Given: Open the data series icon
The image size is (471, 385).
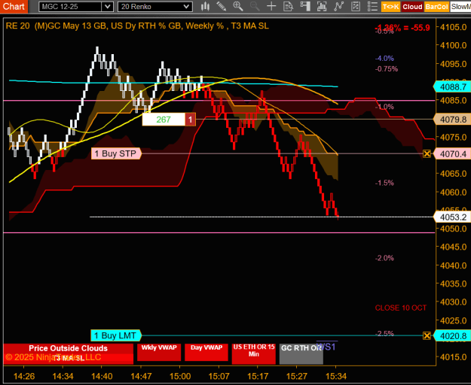Looking at the screenshot, I should [322, 6].
